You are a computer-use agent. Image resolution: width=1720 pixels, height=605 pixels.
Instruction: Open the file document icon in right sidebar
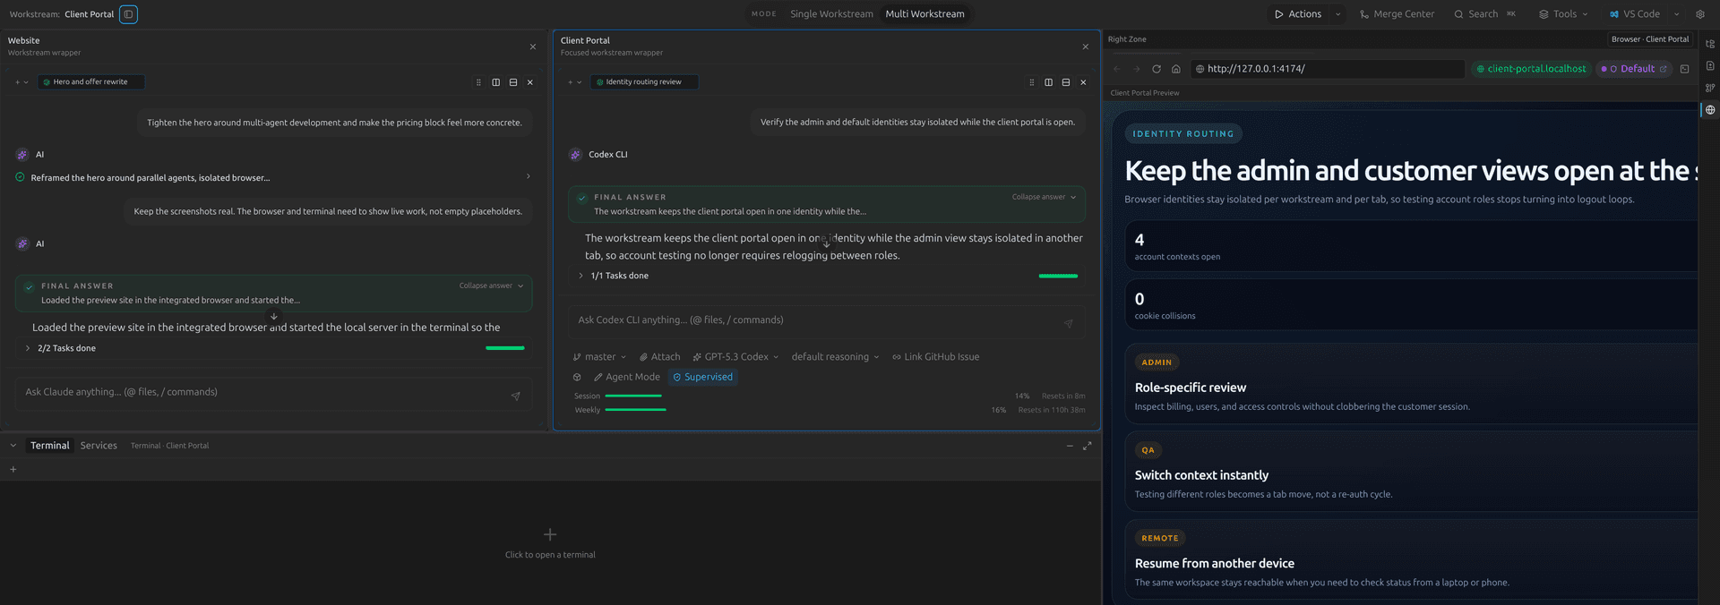(1710, 66)
